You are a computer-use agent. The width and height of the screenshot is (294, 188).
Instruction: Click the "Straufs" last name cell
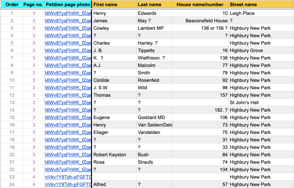pos(145,162)
